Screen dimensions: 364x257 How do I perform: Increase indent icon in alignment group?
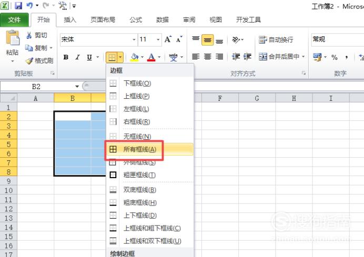click(x=247, y=56)
